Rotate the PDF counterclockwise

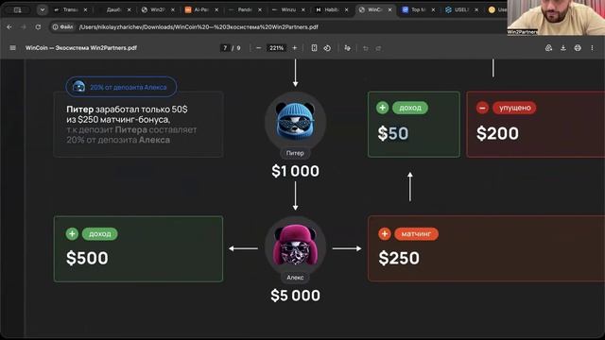(327, 48)
